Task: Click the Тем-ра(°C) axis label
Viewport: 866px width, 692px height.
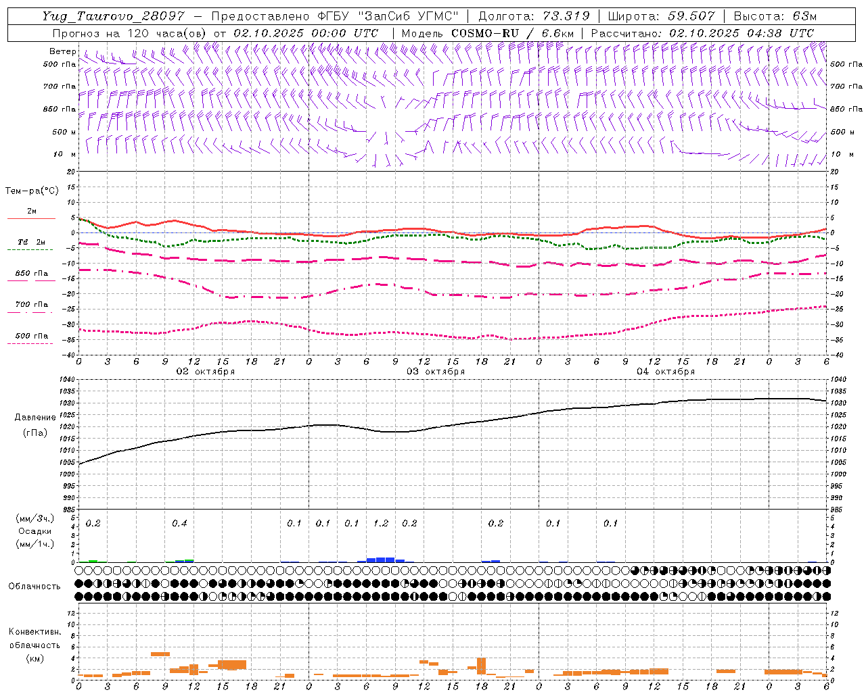Action: (32, 191)
